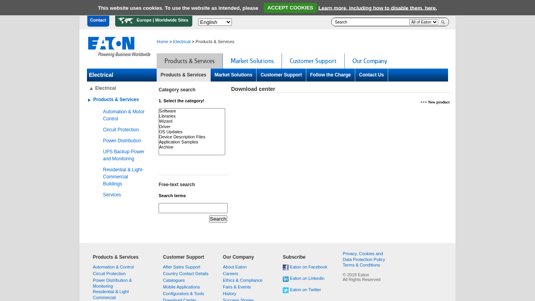Click Electrical in the sidebar tree

point(105,88)
